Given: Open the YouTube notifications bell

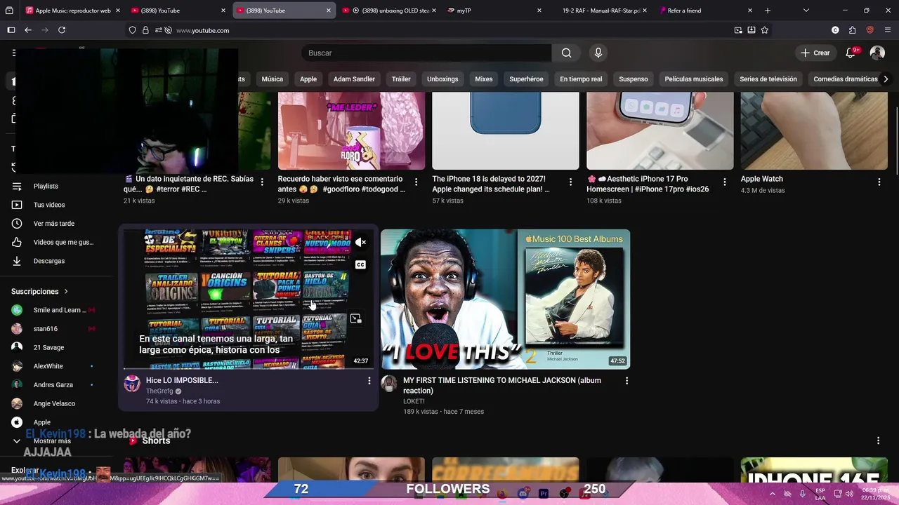Looking at the screenshot, I should [x=851, y=53].
